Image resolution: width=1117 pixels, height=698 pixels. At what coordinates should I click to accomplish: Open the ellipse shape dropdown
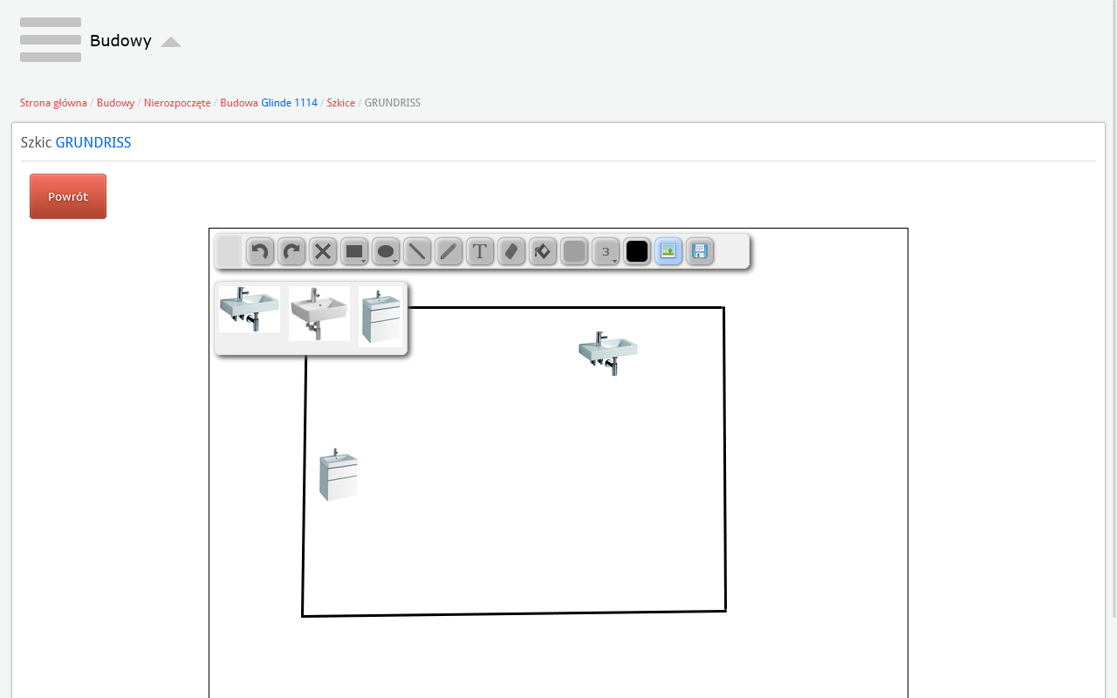click(386, 252)
